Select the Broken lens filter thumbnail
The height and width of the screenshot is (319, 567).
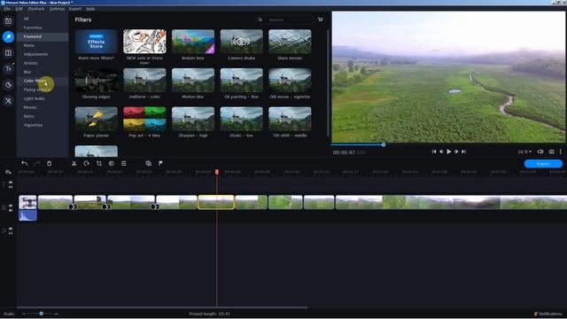pos(193,42)
